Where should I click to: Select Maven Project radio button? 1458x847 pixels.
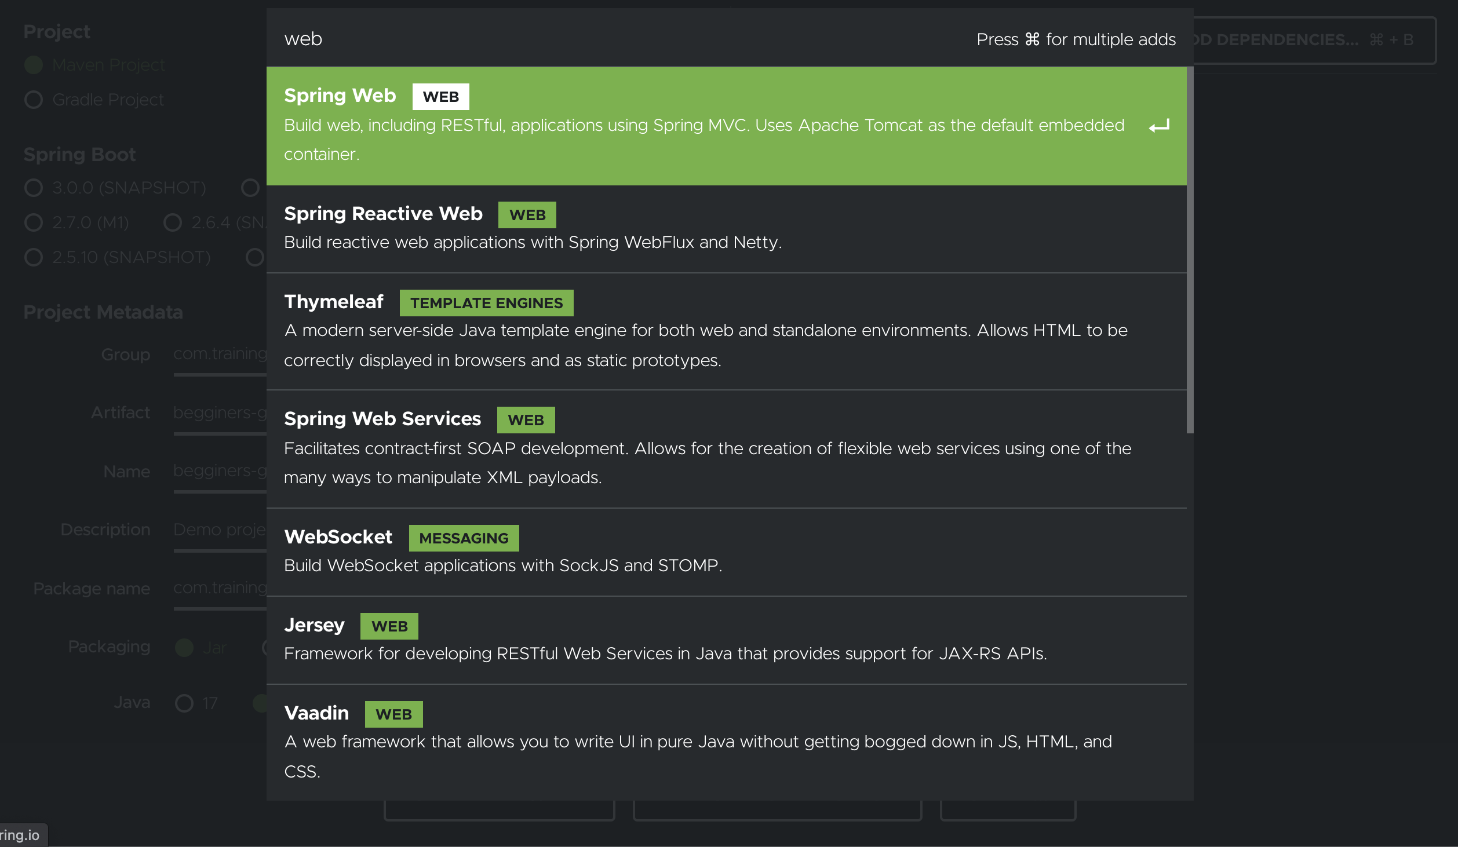(34, 65)
